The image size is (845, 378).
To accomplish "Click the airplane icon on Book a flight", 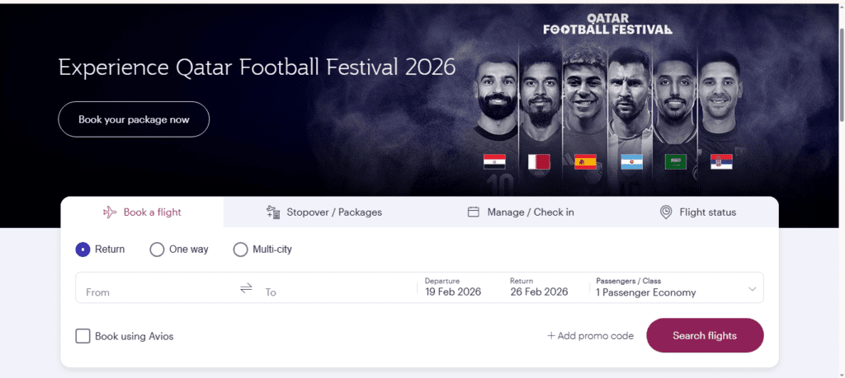I will [110, 212].
